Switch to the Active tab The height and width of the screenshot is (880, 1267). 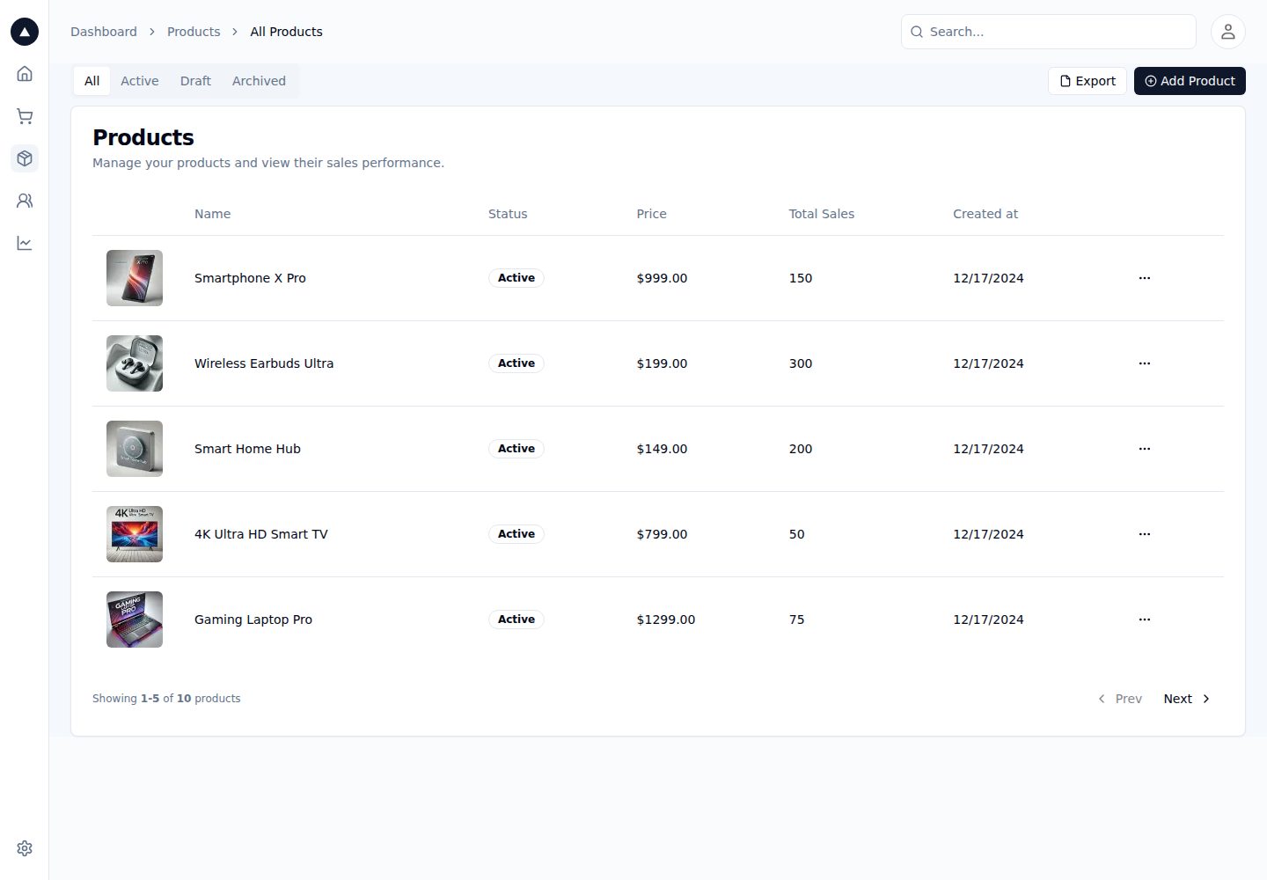[x=140, y=81]
